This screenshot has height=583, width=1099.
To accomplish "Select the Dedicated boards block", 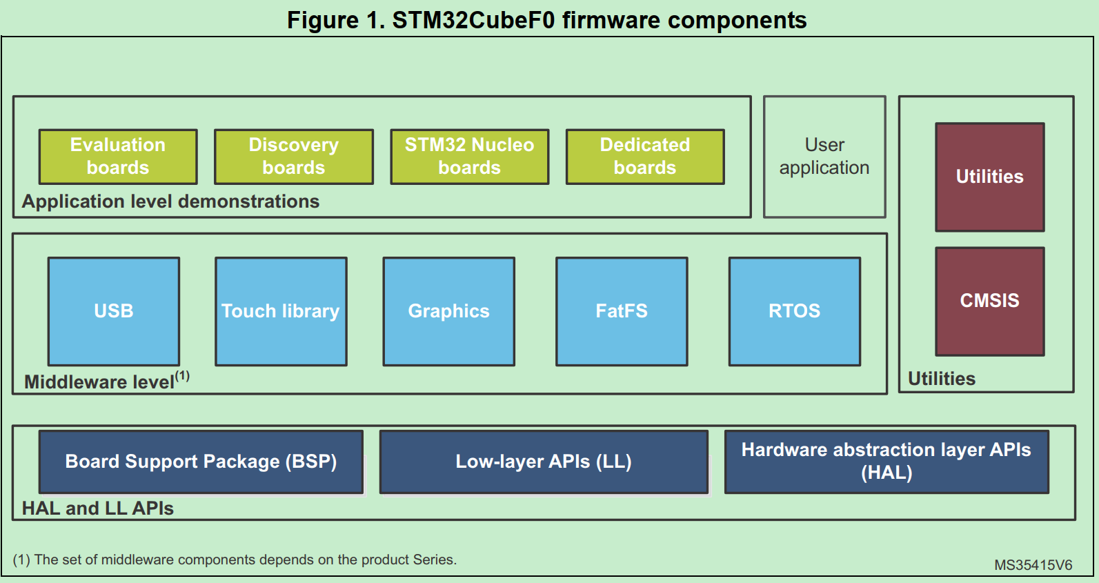I will click(645, 157).
